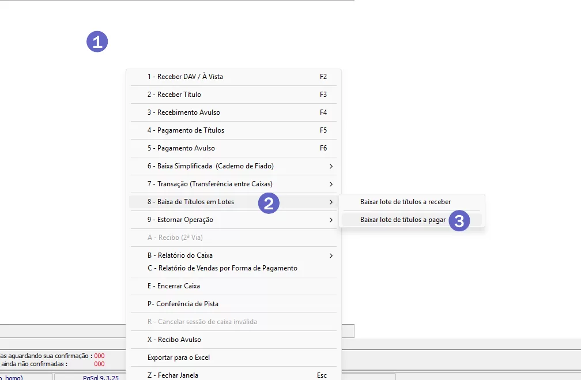
Task: Expand Baixa Simplificada (Caderno de Fiado) submenu arrow
Action: pos(331,166)
